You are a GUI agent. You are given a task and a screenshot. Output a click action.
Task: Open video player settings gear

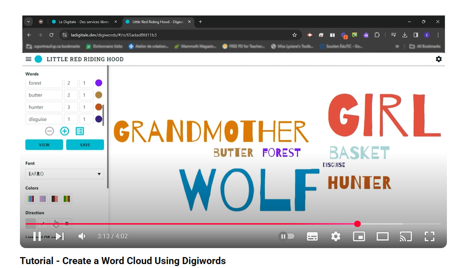coord(336,236)
